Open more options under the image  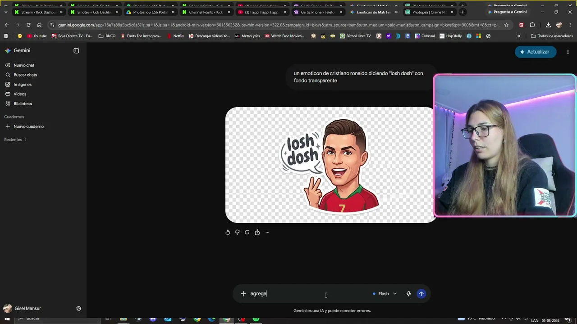click(x=267, y=232)
